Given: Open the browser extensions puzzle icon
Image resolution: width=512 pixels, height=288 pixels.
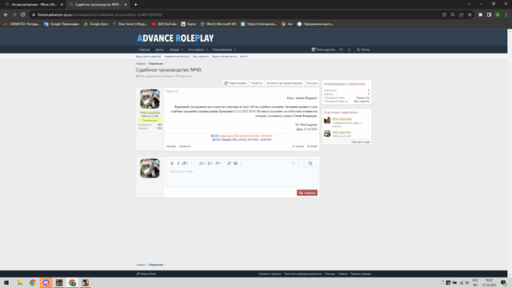Looking at the screenshot, I should click(x=480, y=14).
